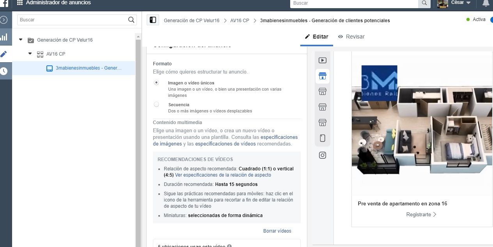Toggle the side panel layout icon
This screenshot has height=247, width=493.
tap(153, 20)
